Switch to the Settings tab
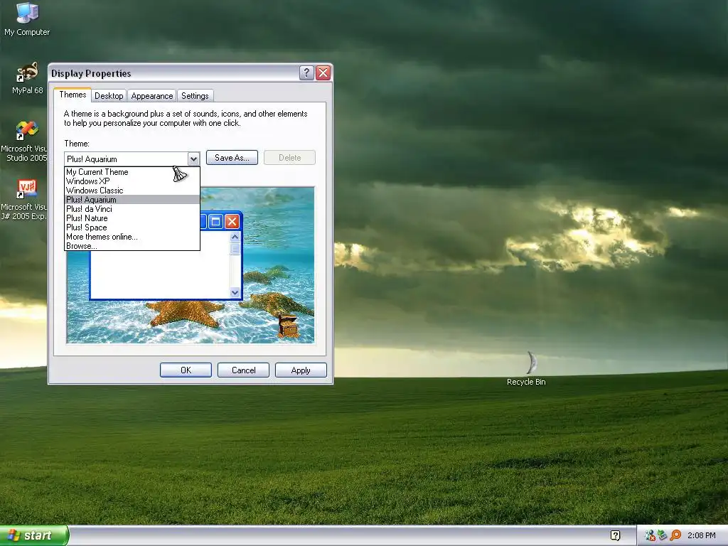 point(195,96)
